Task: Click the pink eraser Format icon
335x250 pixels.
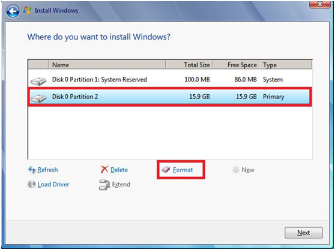Action: tap(166, 170)
